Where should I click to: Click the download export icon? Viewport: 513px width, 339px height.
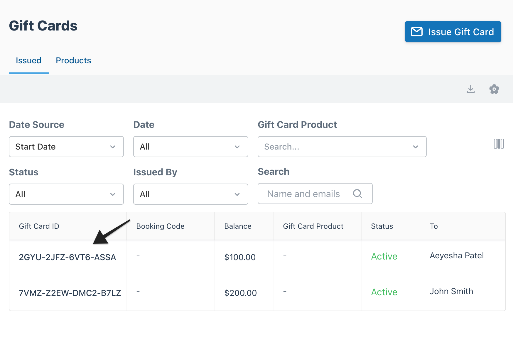[x=470, y=89]
